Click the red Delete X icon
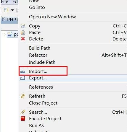 click(23, 39)
